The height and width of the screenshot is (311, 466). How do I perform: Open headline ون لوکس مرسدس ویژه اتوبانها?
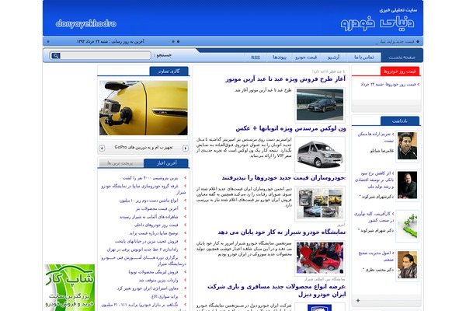(290, 128)
